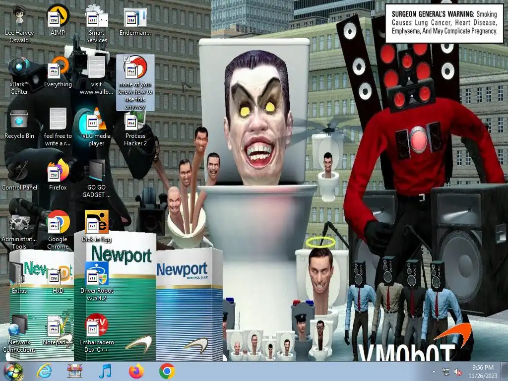508x381 pixels.
Task: Open the music note app on taskbar
Action: point(105,371)
